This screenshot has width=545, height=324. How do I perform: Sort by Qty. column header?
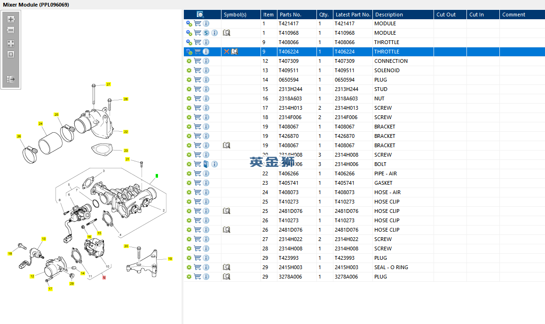[324, 15]
